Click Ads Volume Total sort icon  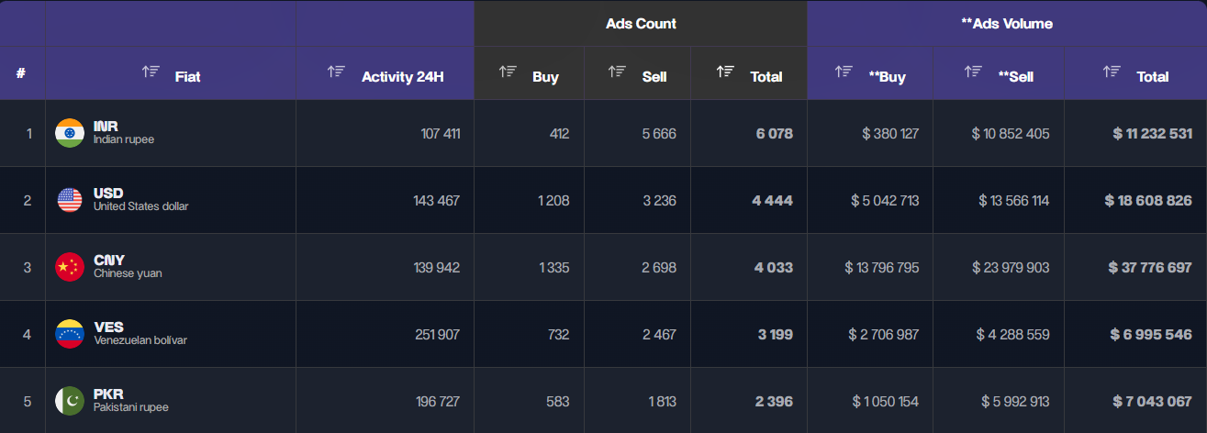tap(1112, 72)
